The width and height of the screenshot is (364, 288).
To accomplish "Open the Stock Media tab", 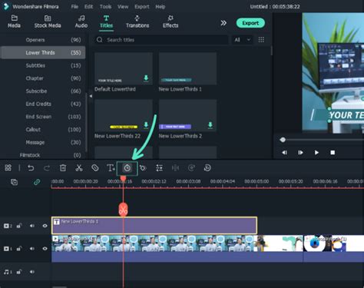I will [48, 22].
